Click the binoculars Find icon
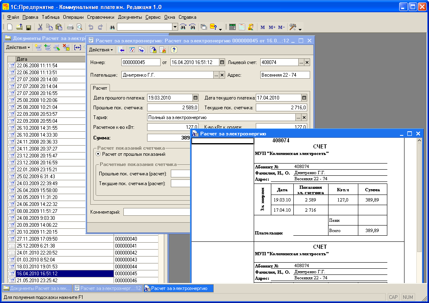This screenshot has height=303, width=429. click(x=112, y=27)
